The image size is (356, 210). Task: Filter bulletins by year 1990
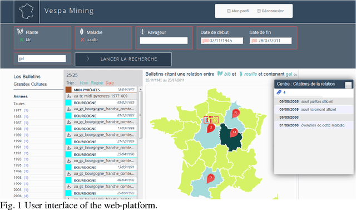(21, 141)
